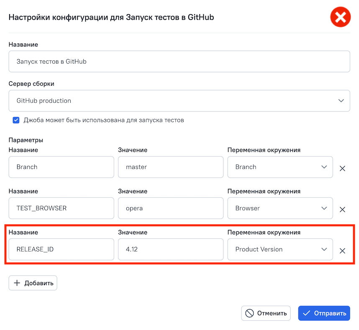Viewport: 359px width, 330px height.
Task: Click the master value field
Action: (170, 167)
